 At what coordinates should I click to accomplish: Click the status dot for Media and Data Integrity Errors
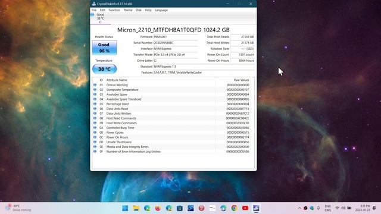95,147
